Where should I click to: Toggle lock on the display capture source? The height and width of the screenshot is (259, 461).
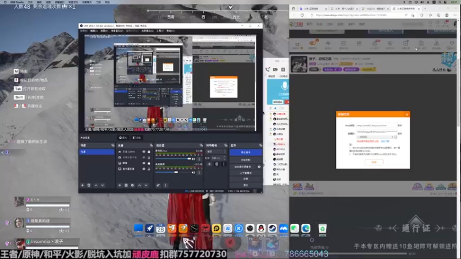pos(149,169)
